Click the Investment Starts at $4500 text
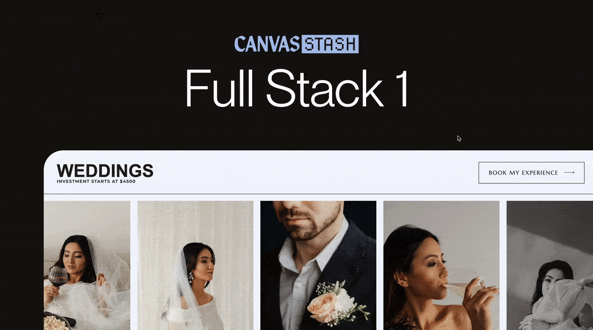This screenshot has width=593, height=330. click(x=96, y=181)
